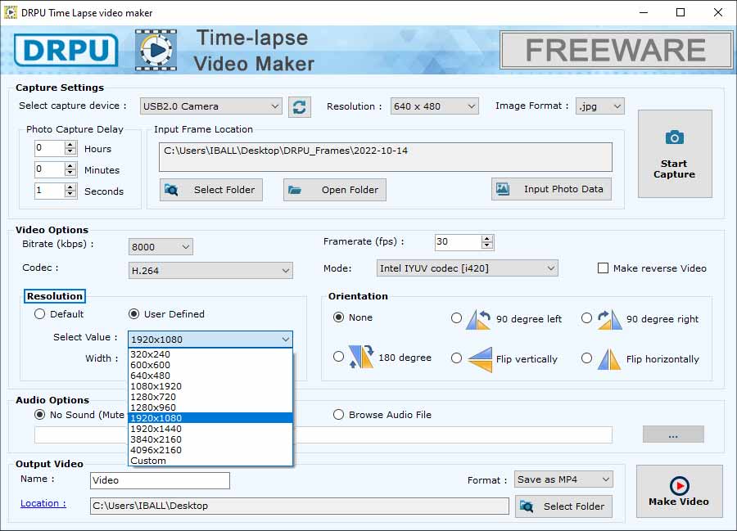This screenshot has width=737, height=531.
Task: Open the Codec H.264 dropdown
Action: [x=210, y=271]
